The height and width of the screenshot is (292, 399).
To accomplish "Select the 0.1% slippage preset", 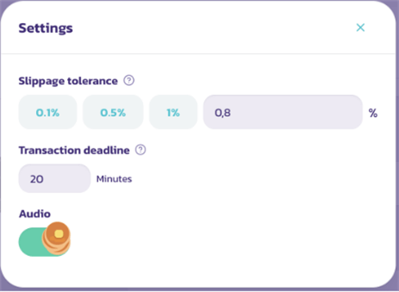I will pyautogui.click(x=48, y=112).
